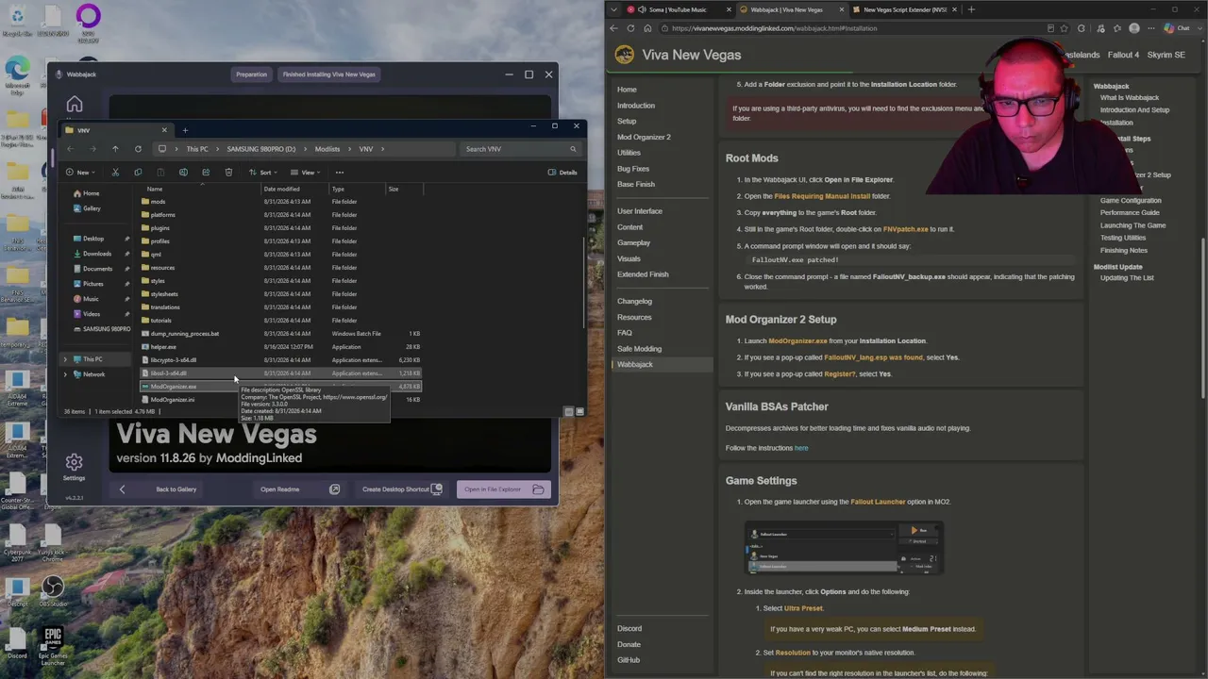Go back in the browser

pos(613,28)
